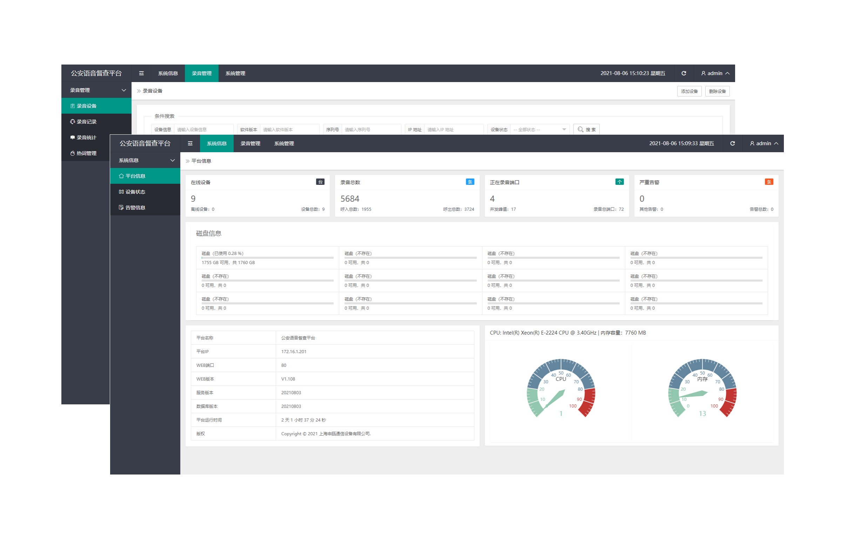The image size is (847, 545).
Task: Click the 删除设备 button
Action: point(717,91)
